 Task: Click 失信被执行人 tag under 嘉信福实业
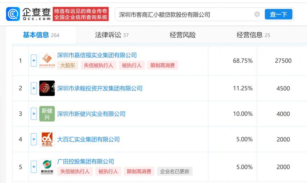point(98,65)
